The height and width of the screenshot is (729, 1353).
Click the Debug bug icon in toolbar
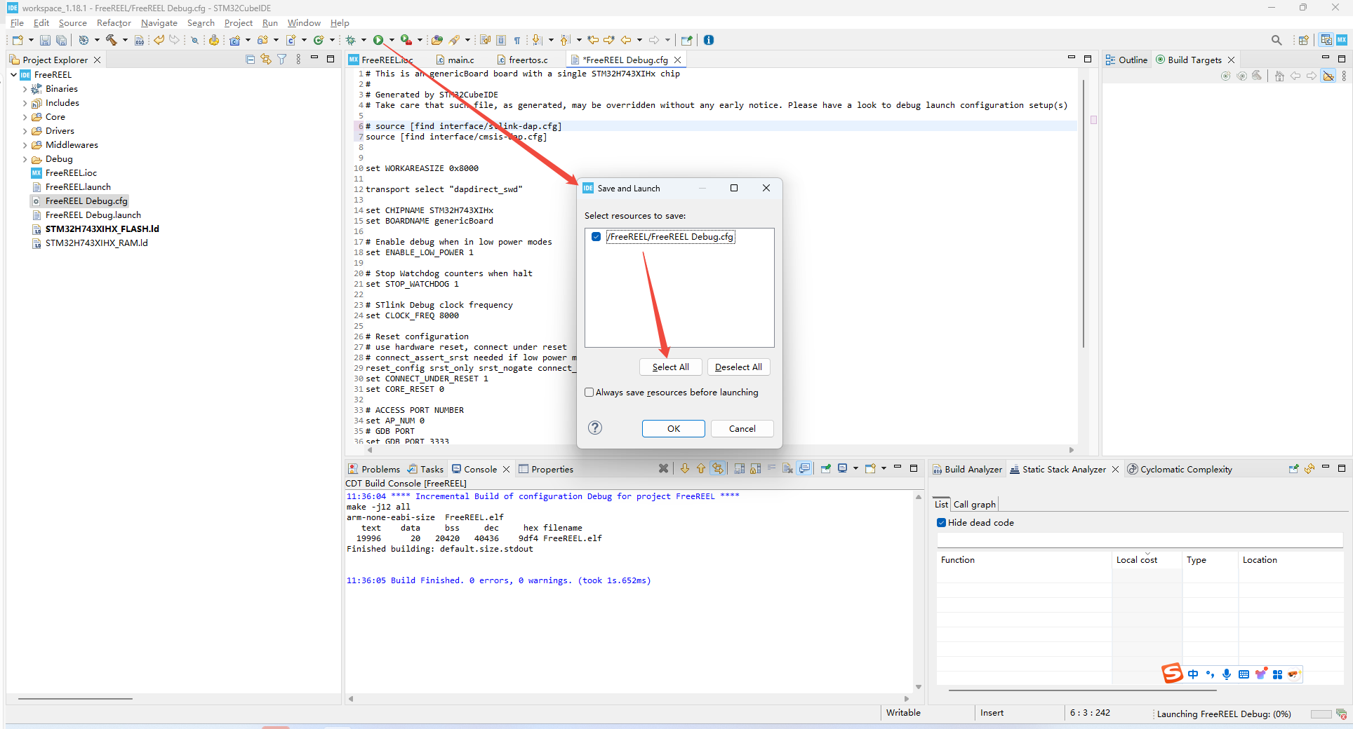coord(351,40)
